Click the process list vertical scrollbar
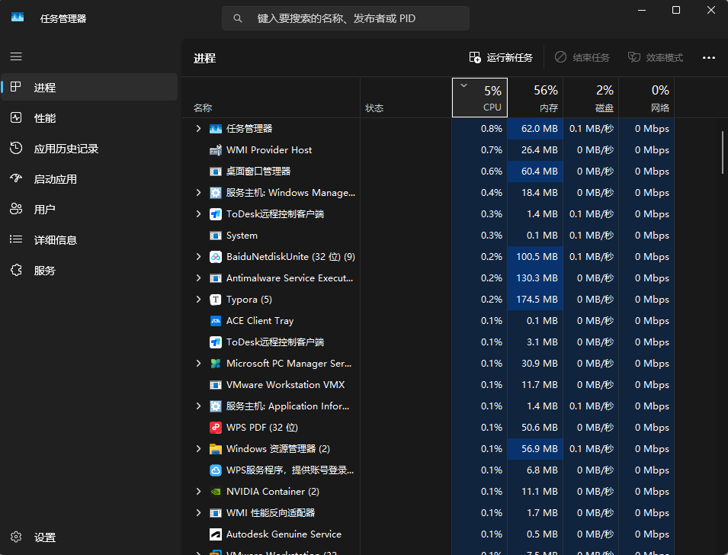Screen dimensions: 728x555 coord(723,152)
